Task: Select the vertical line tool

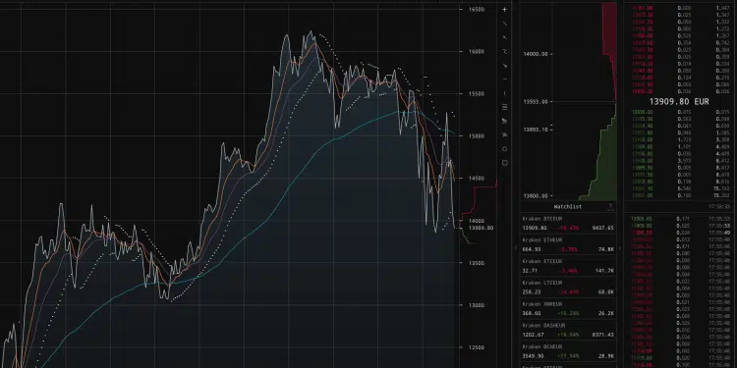Action: (x=505, y=93)
